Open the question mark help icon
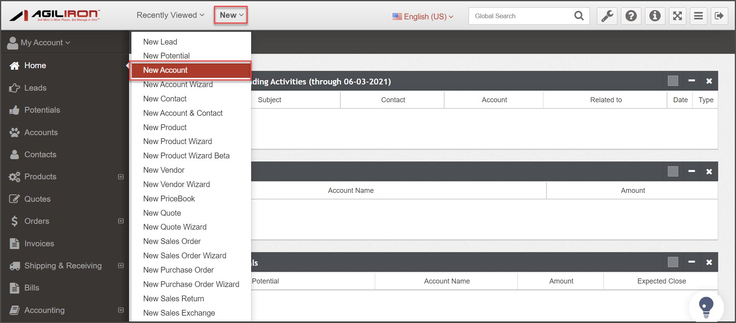Image resolution: width=736 pixels, height=323 pixels. [631, 16]
